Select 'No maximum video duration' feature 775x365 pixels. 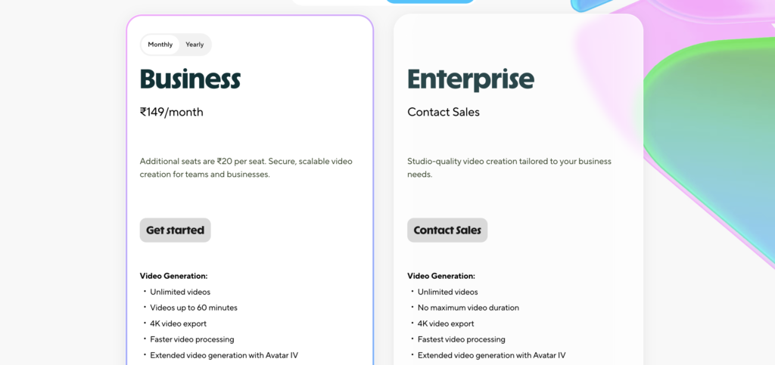point(468,308)
